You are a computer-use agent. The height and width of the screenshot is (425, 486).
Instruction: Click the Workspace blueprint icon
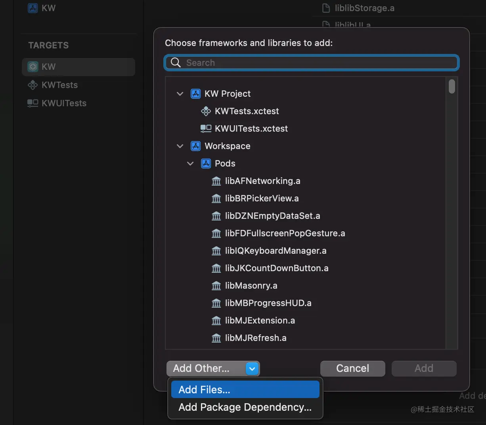196,146
